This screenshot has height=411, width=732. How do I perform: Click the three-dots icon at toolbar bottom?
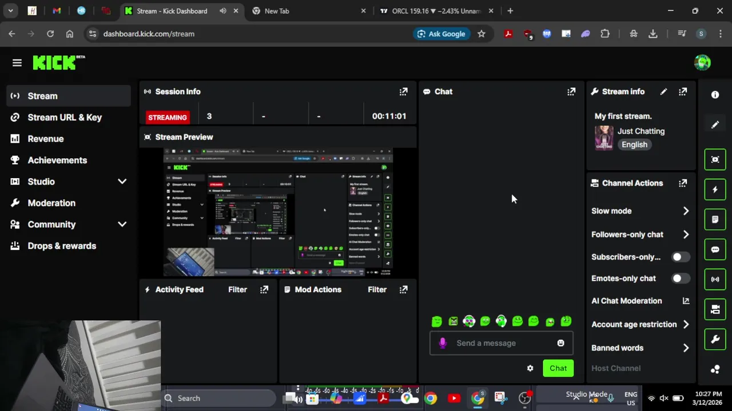(x=715, y=369)
